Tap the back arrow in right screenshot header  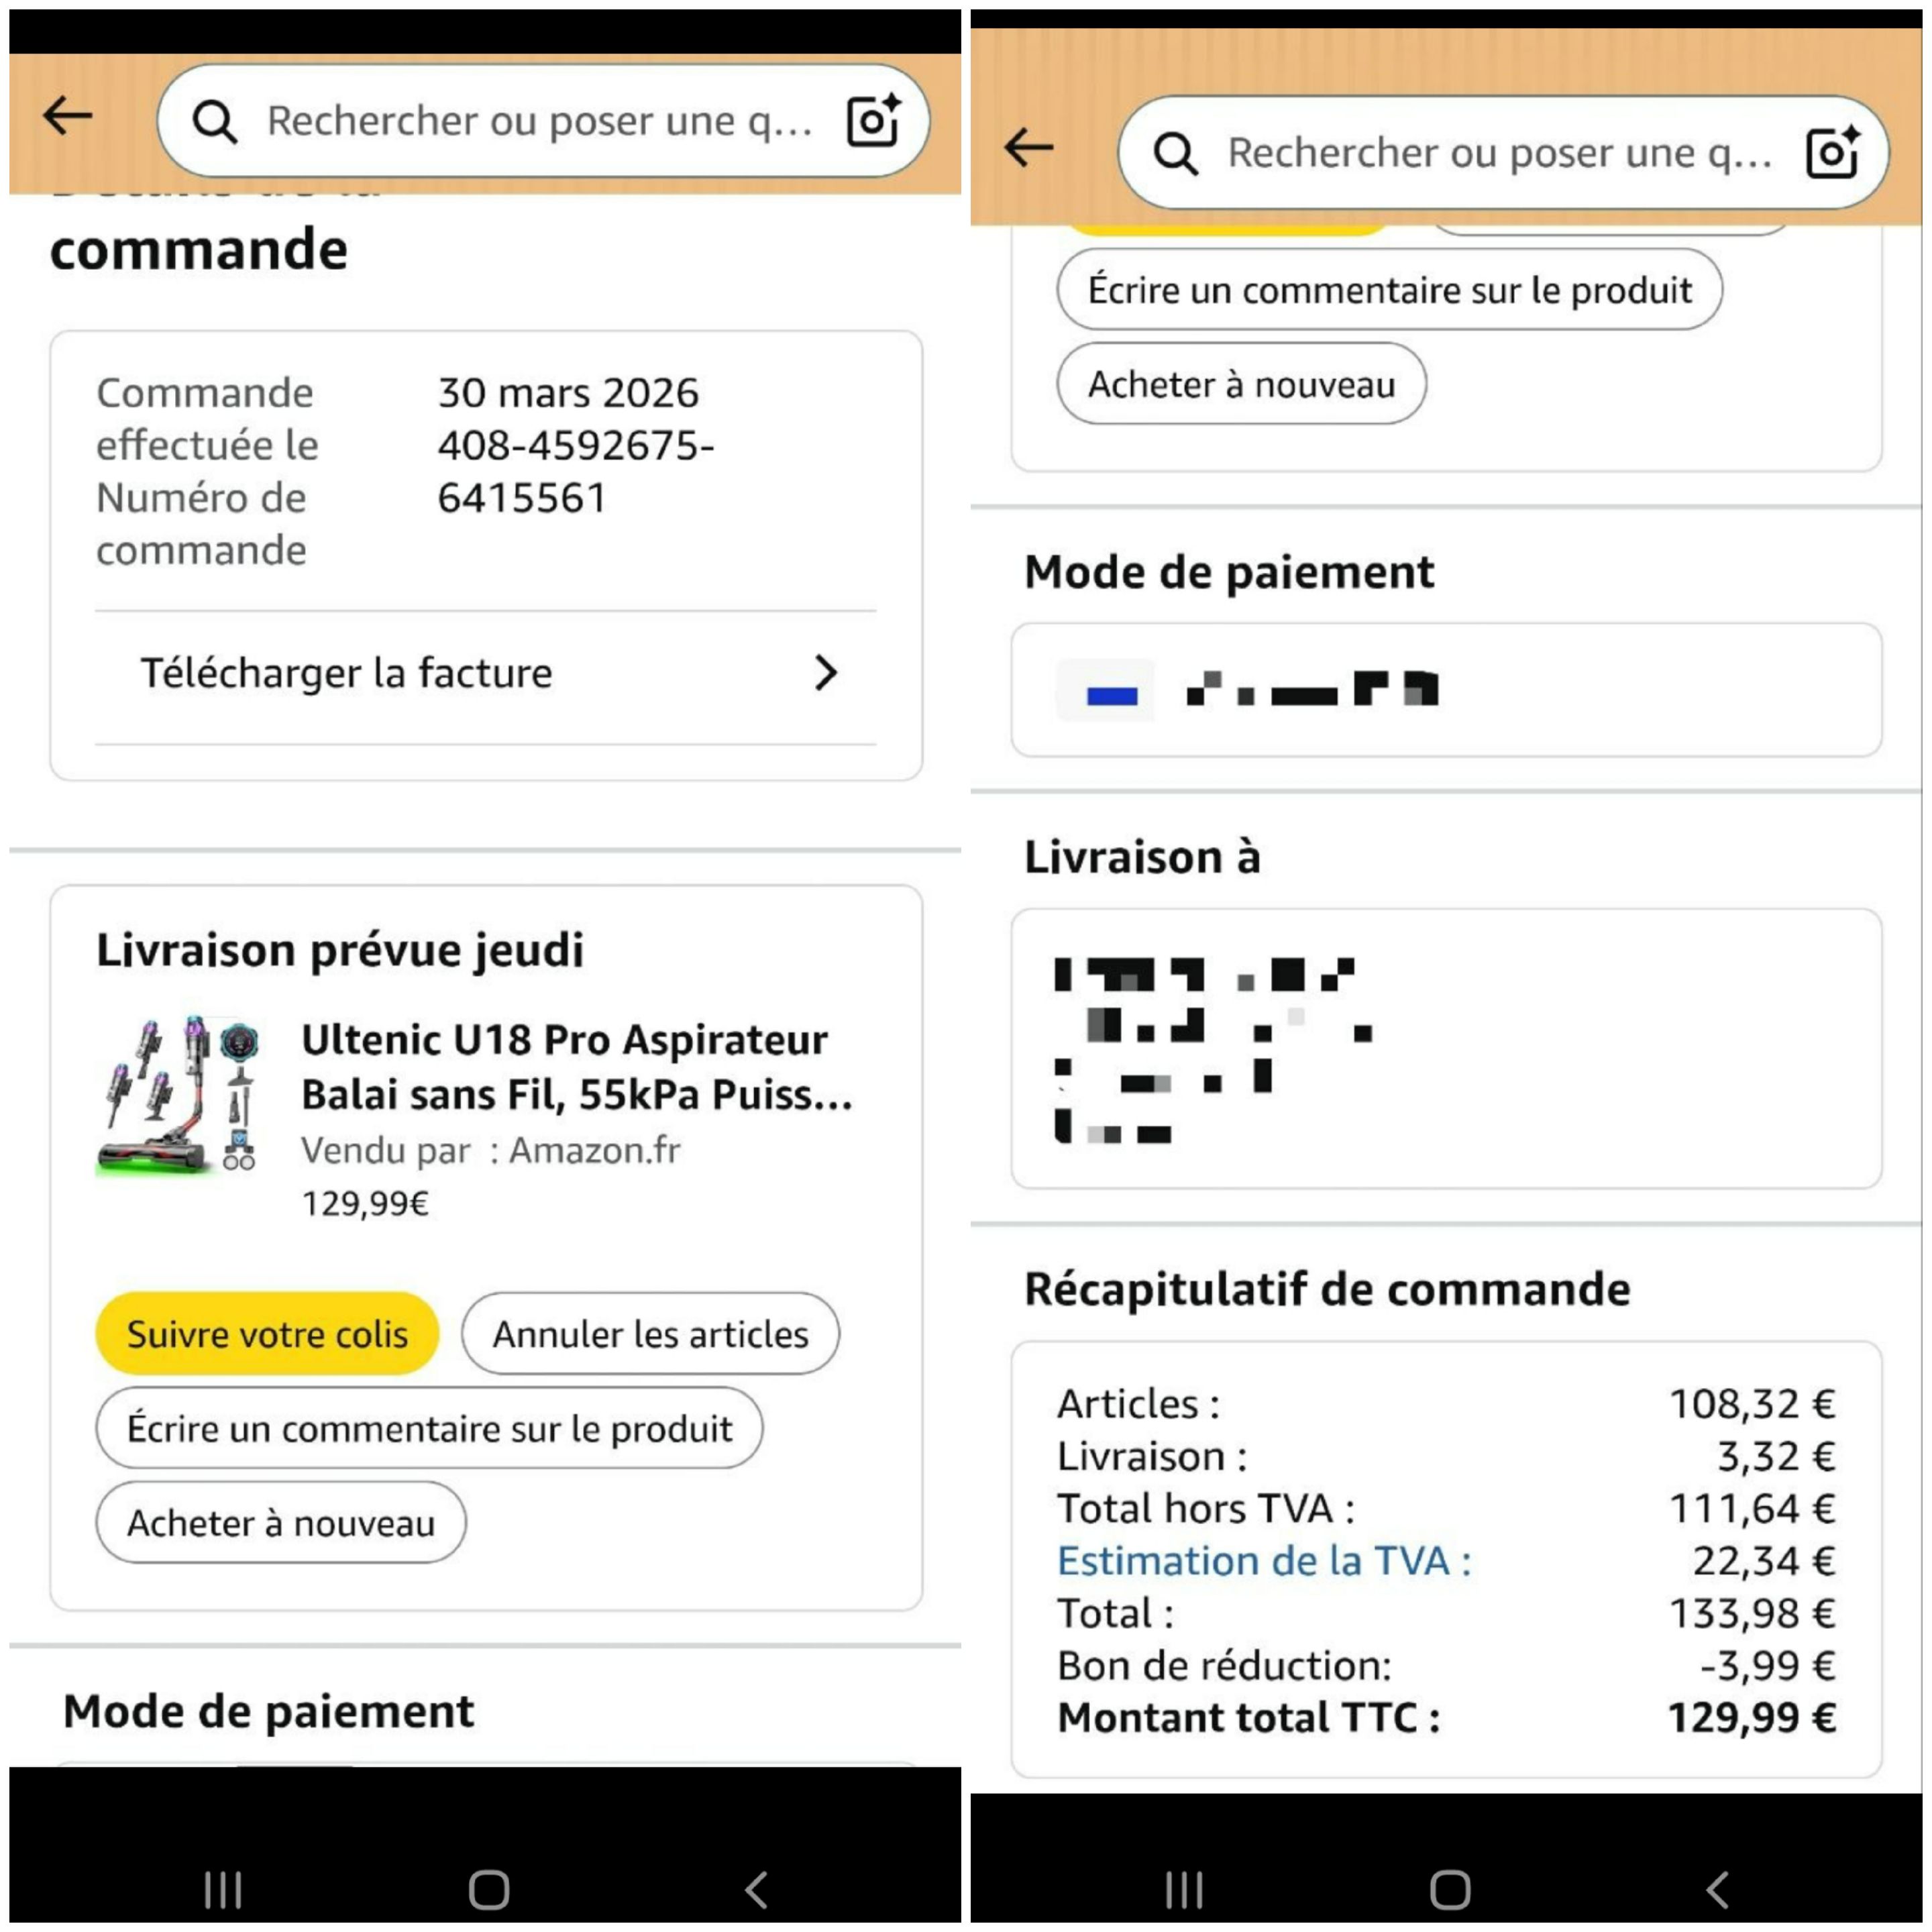click(x=1029, y=148)
